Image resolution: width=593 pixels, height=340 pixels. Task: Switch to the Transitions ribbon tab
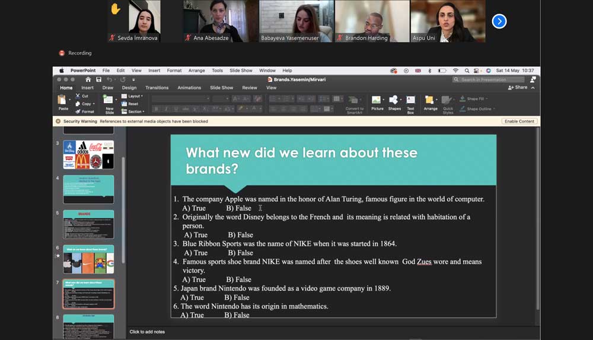point(157,88)
